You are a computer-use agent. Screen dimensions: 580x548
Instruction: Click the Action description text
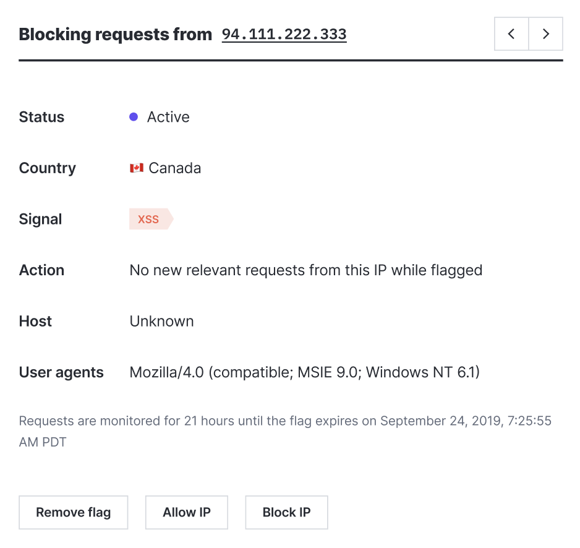click(306, 270)
